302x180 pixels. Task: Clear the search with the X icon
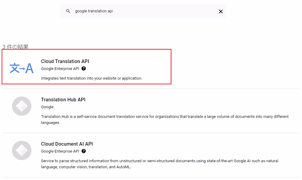point(221,11)
